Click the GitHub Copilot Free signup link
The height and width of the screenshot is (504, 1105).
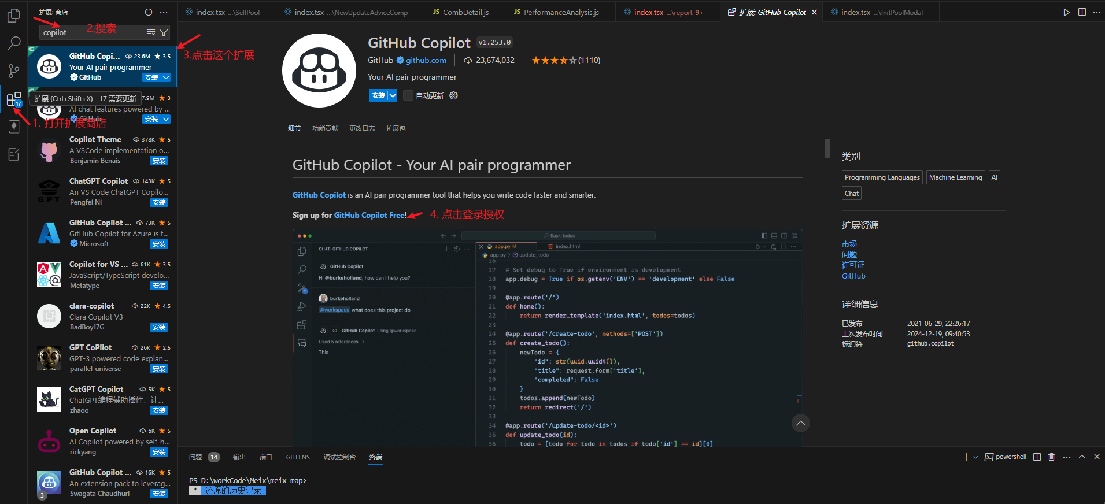[x=370, y=215]
